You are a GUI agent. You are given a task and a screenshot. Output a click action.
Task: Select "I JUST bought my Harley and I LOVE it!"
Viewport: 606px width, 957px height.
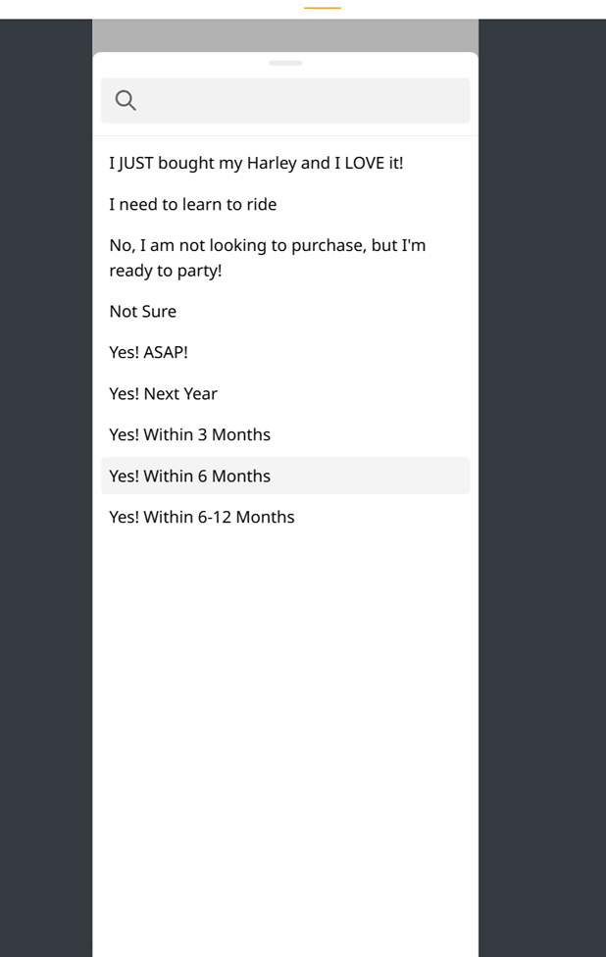tap(256, 163)
